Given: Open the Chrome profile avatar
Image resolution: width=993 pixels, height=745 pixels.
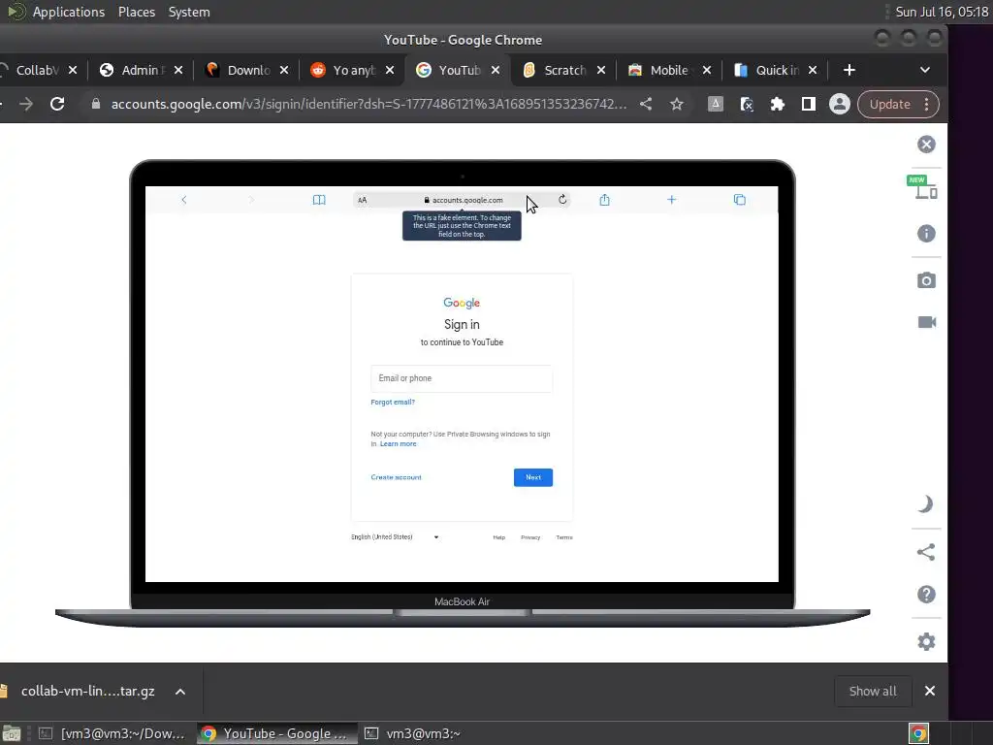Looking at the screenshot, I should click(x=839, y=104).
